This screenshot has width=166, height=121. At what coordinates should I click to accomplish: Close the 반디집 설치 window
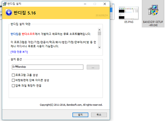tap(105, 4)
